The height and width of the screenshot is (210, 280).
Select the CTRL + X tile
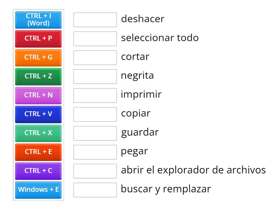tap(38, 133)
